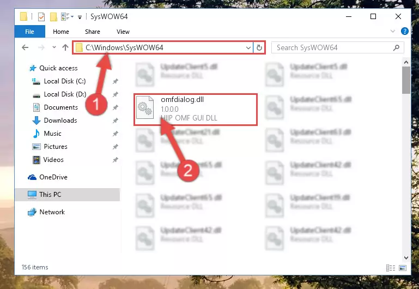Open Customize Quick Access Toolbar dropdown
419x289 pixels.
click(80, 17)
